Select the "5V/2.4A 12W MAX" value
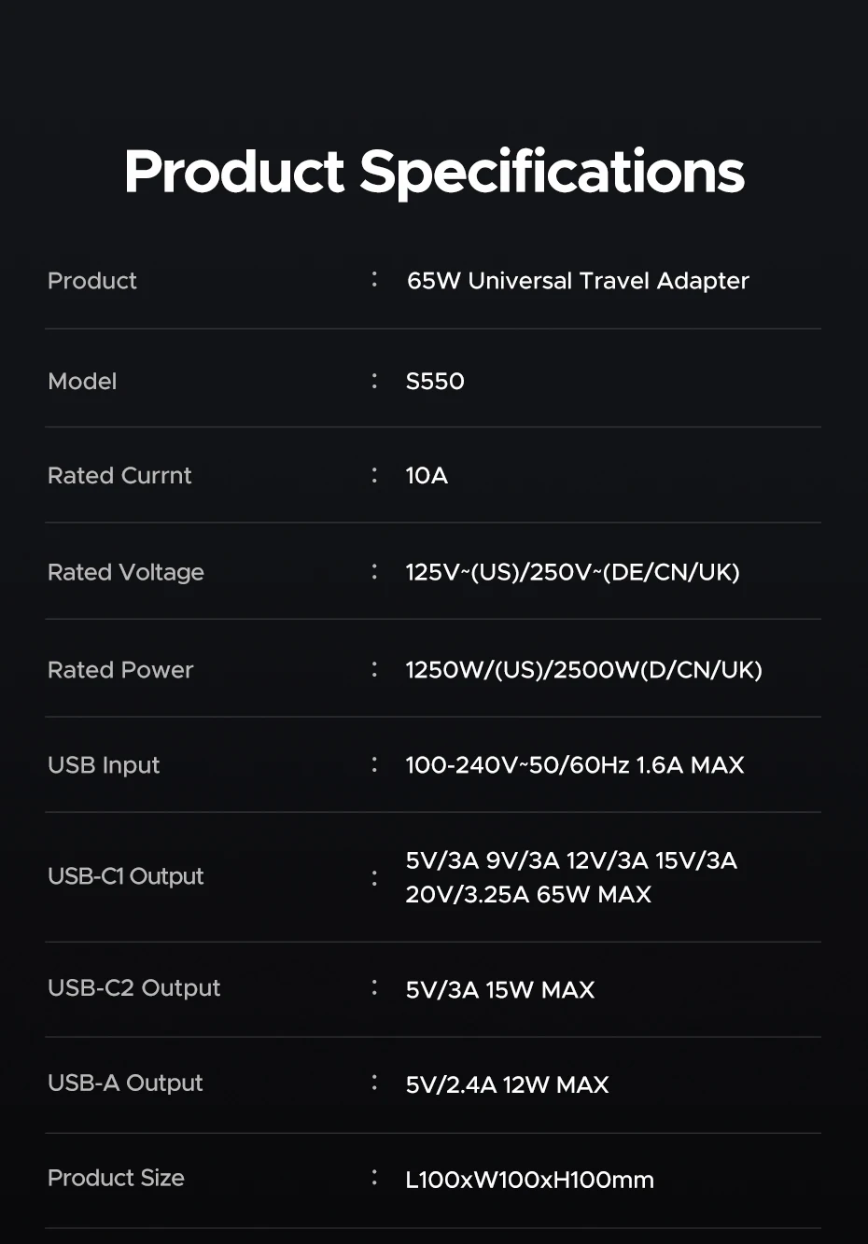The height and width of the screenshot is (1244, 868). click(x=507, y=1084)
